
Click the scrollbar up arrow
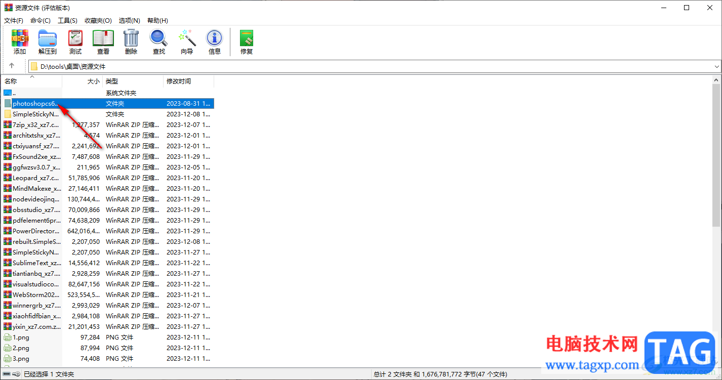coord(716,80)
